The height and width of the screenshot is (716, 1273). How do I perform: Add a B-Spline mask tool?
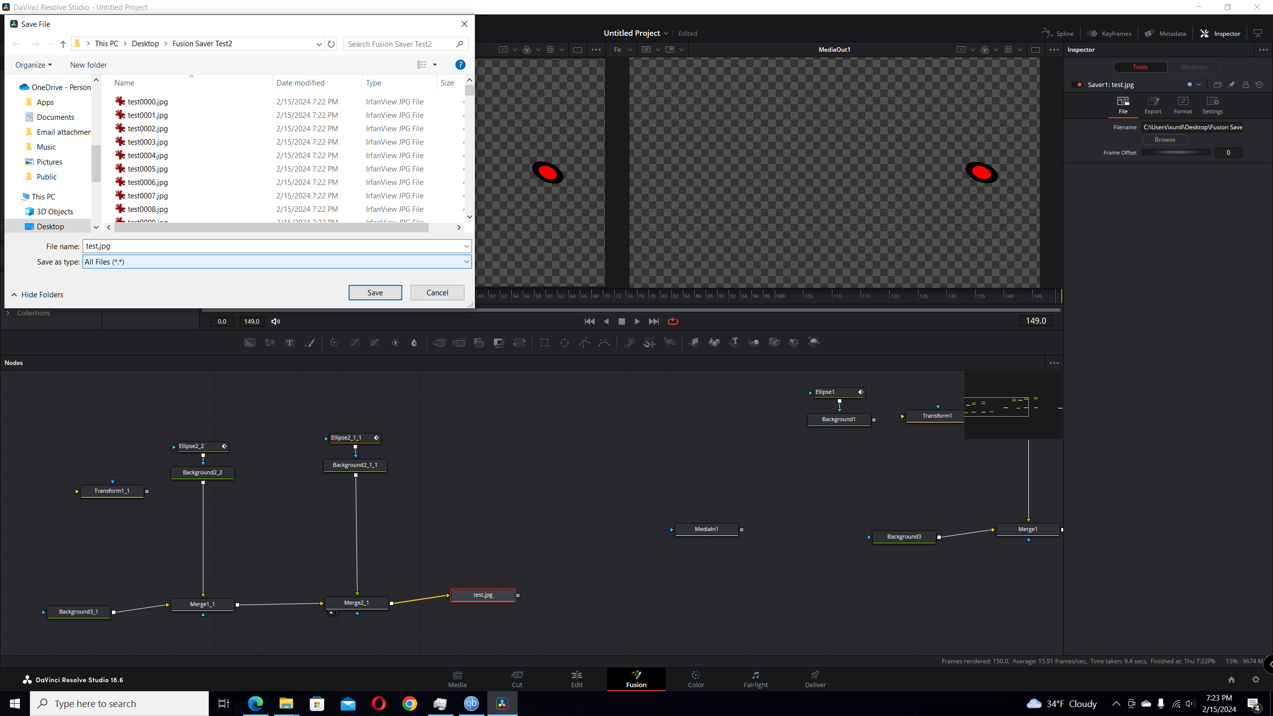[x=604, y=343]
